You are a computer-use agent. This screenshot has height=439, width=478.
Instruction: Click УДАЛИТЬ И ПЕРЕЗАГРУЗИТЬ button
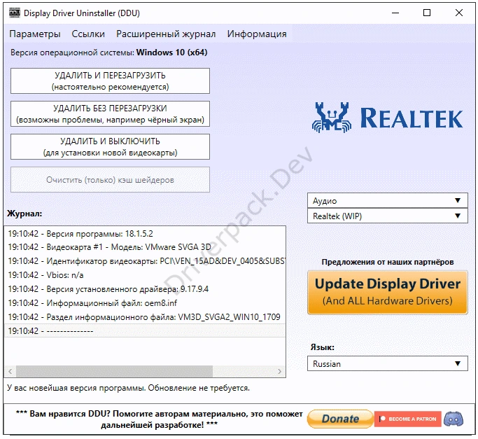click(110, 81)
